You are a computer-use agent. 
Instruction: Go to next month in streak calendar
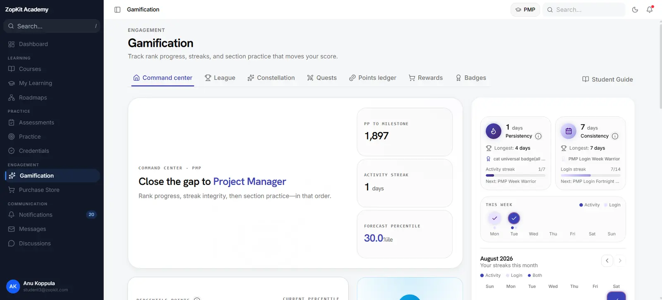tap(620, 261)
